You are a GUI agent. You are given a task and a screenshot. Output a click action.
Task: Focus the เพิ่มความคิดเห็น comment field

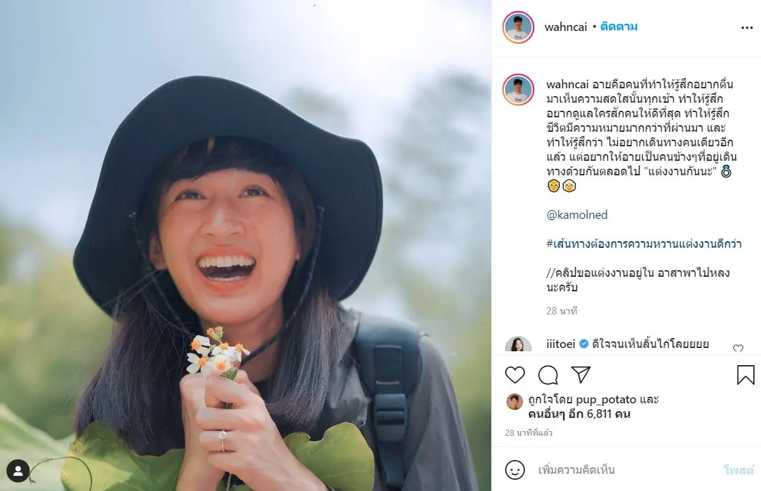click(x=620, y=470)
